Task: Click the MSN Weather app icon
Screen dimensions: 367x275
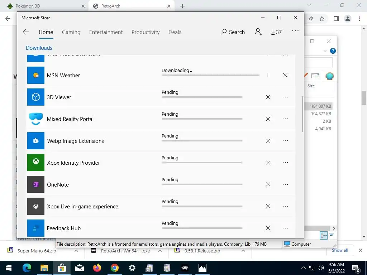Action: click(x=36, y=75)
